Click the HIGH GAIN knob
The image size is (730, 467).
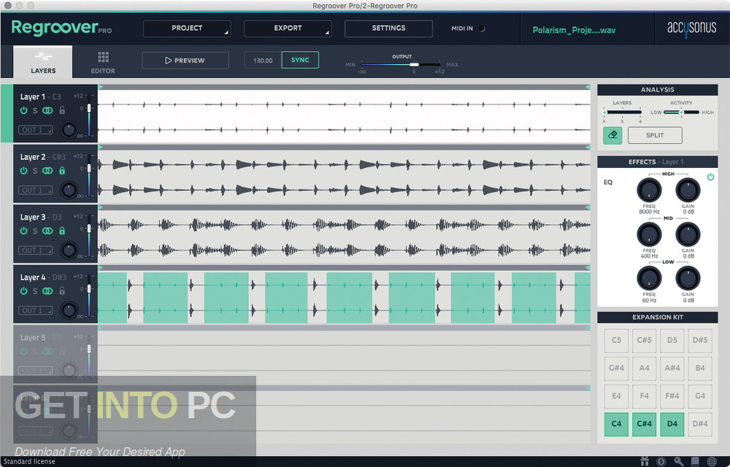(688, 190)
